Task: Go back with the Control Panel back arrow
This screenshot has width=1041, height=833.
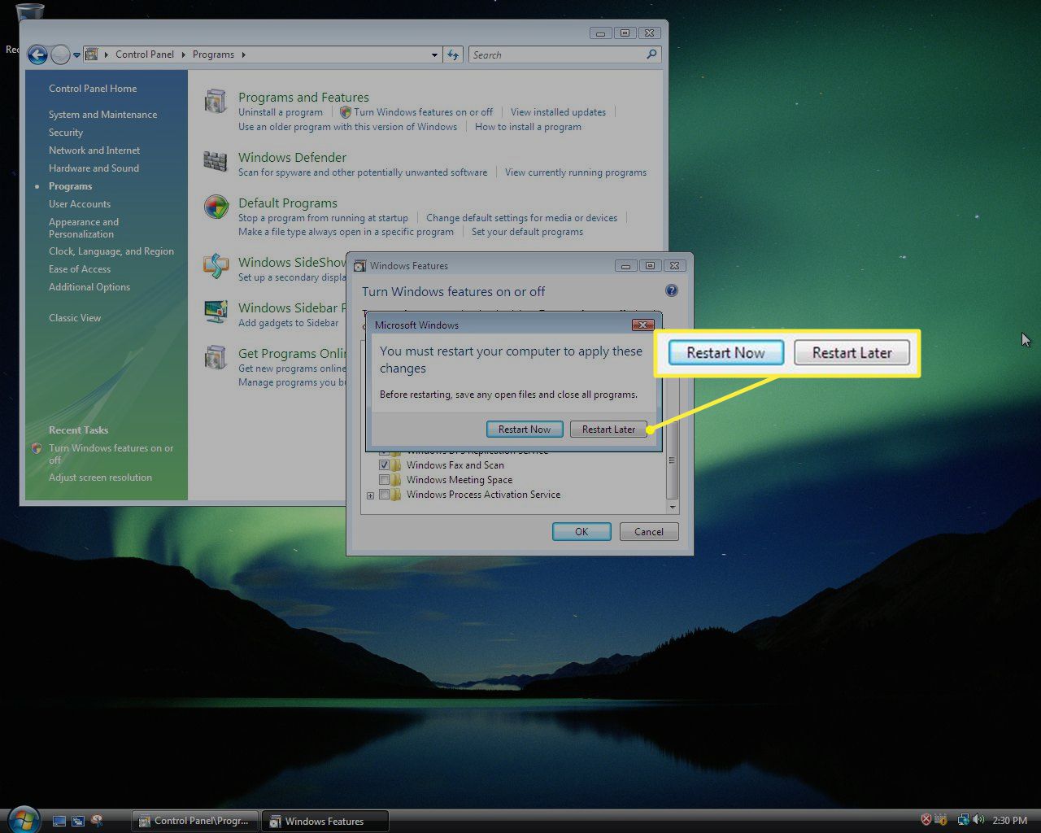Action: coord(37,55)
